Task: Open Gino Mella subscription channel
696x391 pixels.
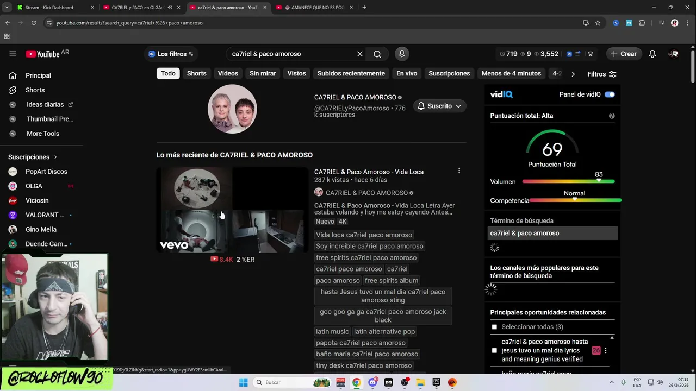Action: click(x=41, y=229)
